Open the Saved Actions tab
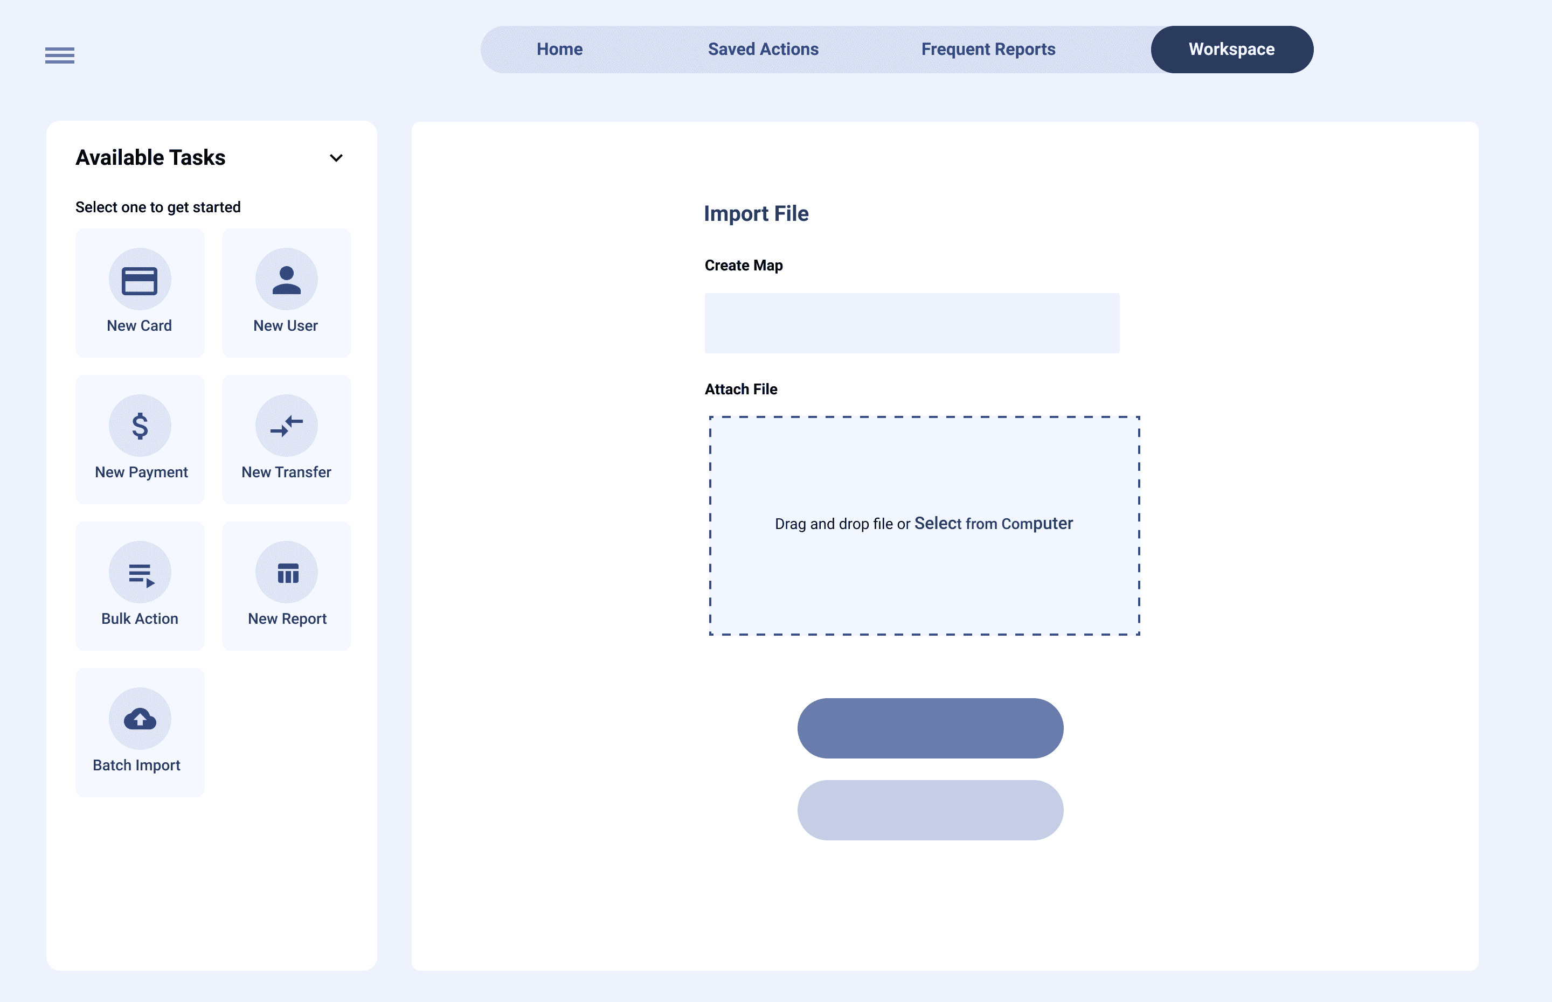This screenshot has width=1552, height=1002. pos(763,49)
